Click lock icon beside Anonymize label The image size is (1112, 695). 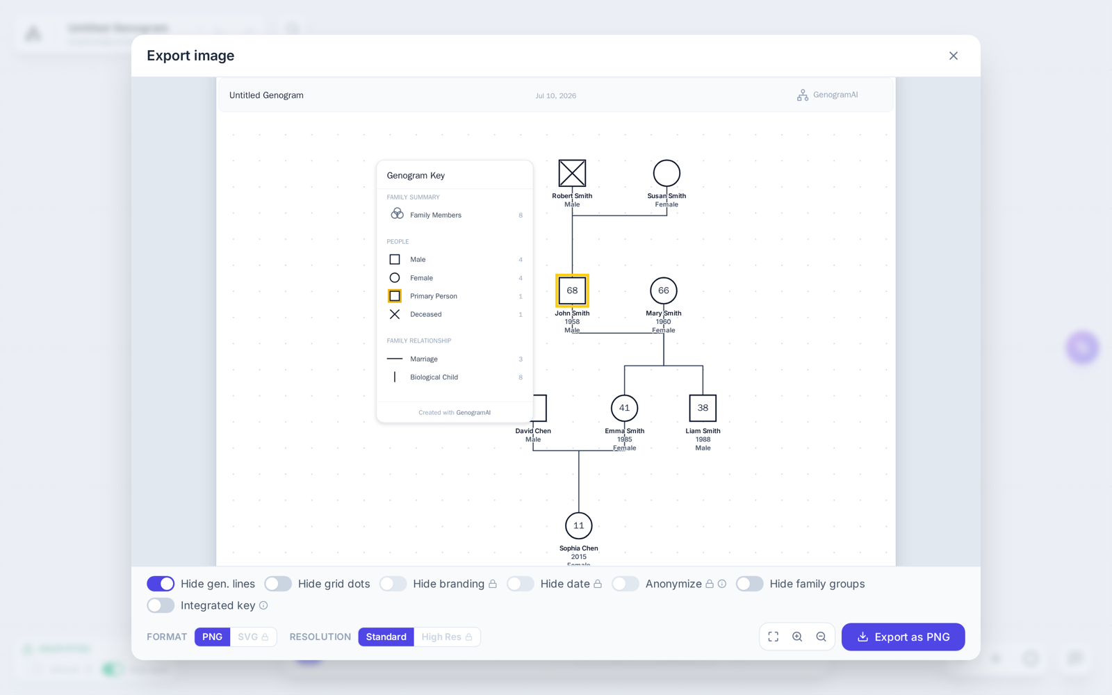click(x=710, y=584)
